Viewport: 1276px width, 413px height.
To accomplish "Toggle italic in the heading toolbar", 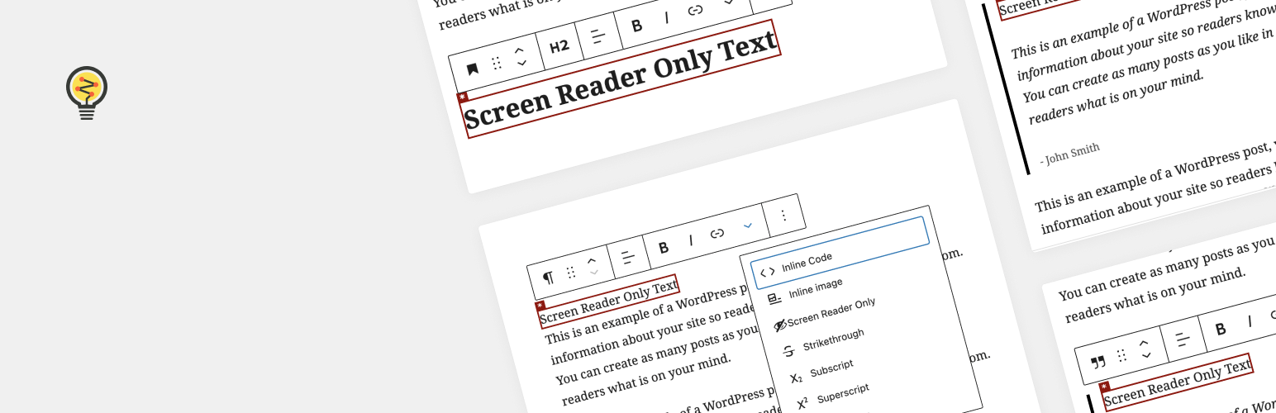I will point(665,18).
